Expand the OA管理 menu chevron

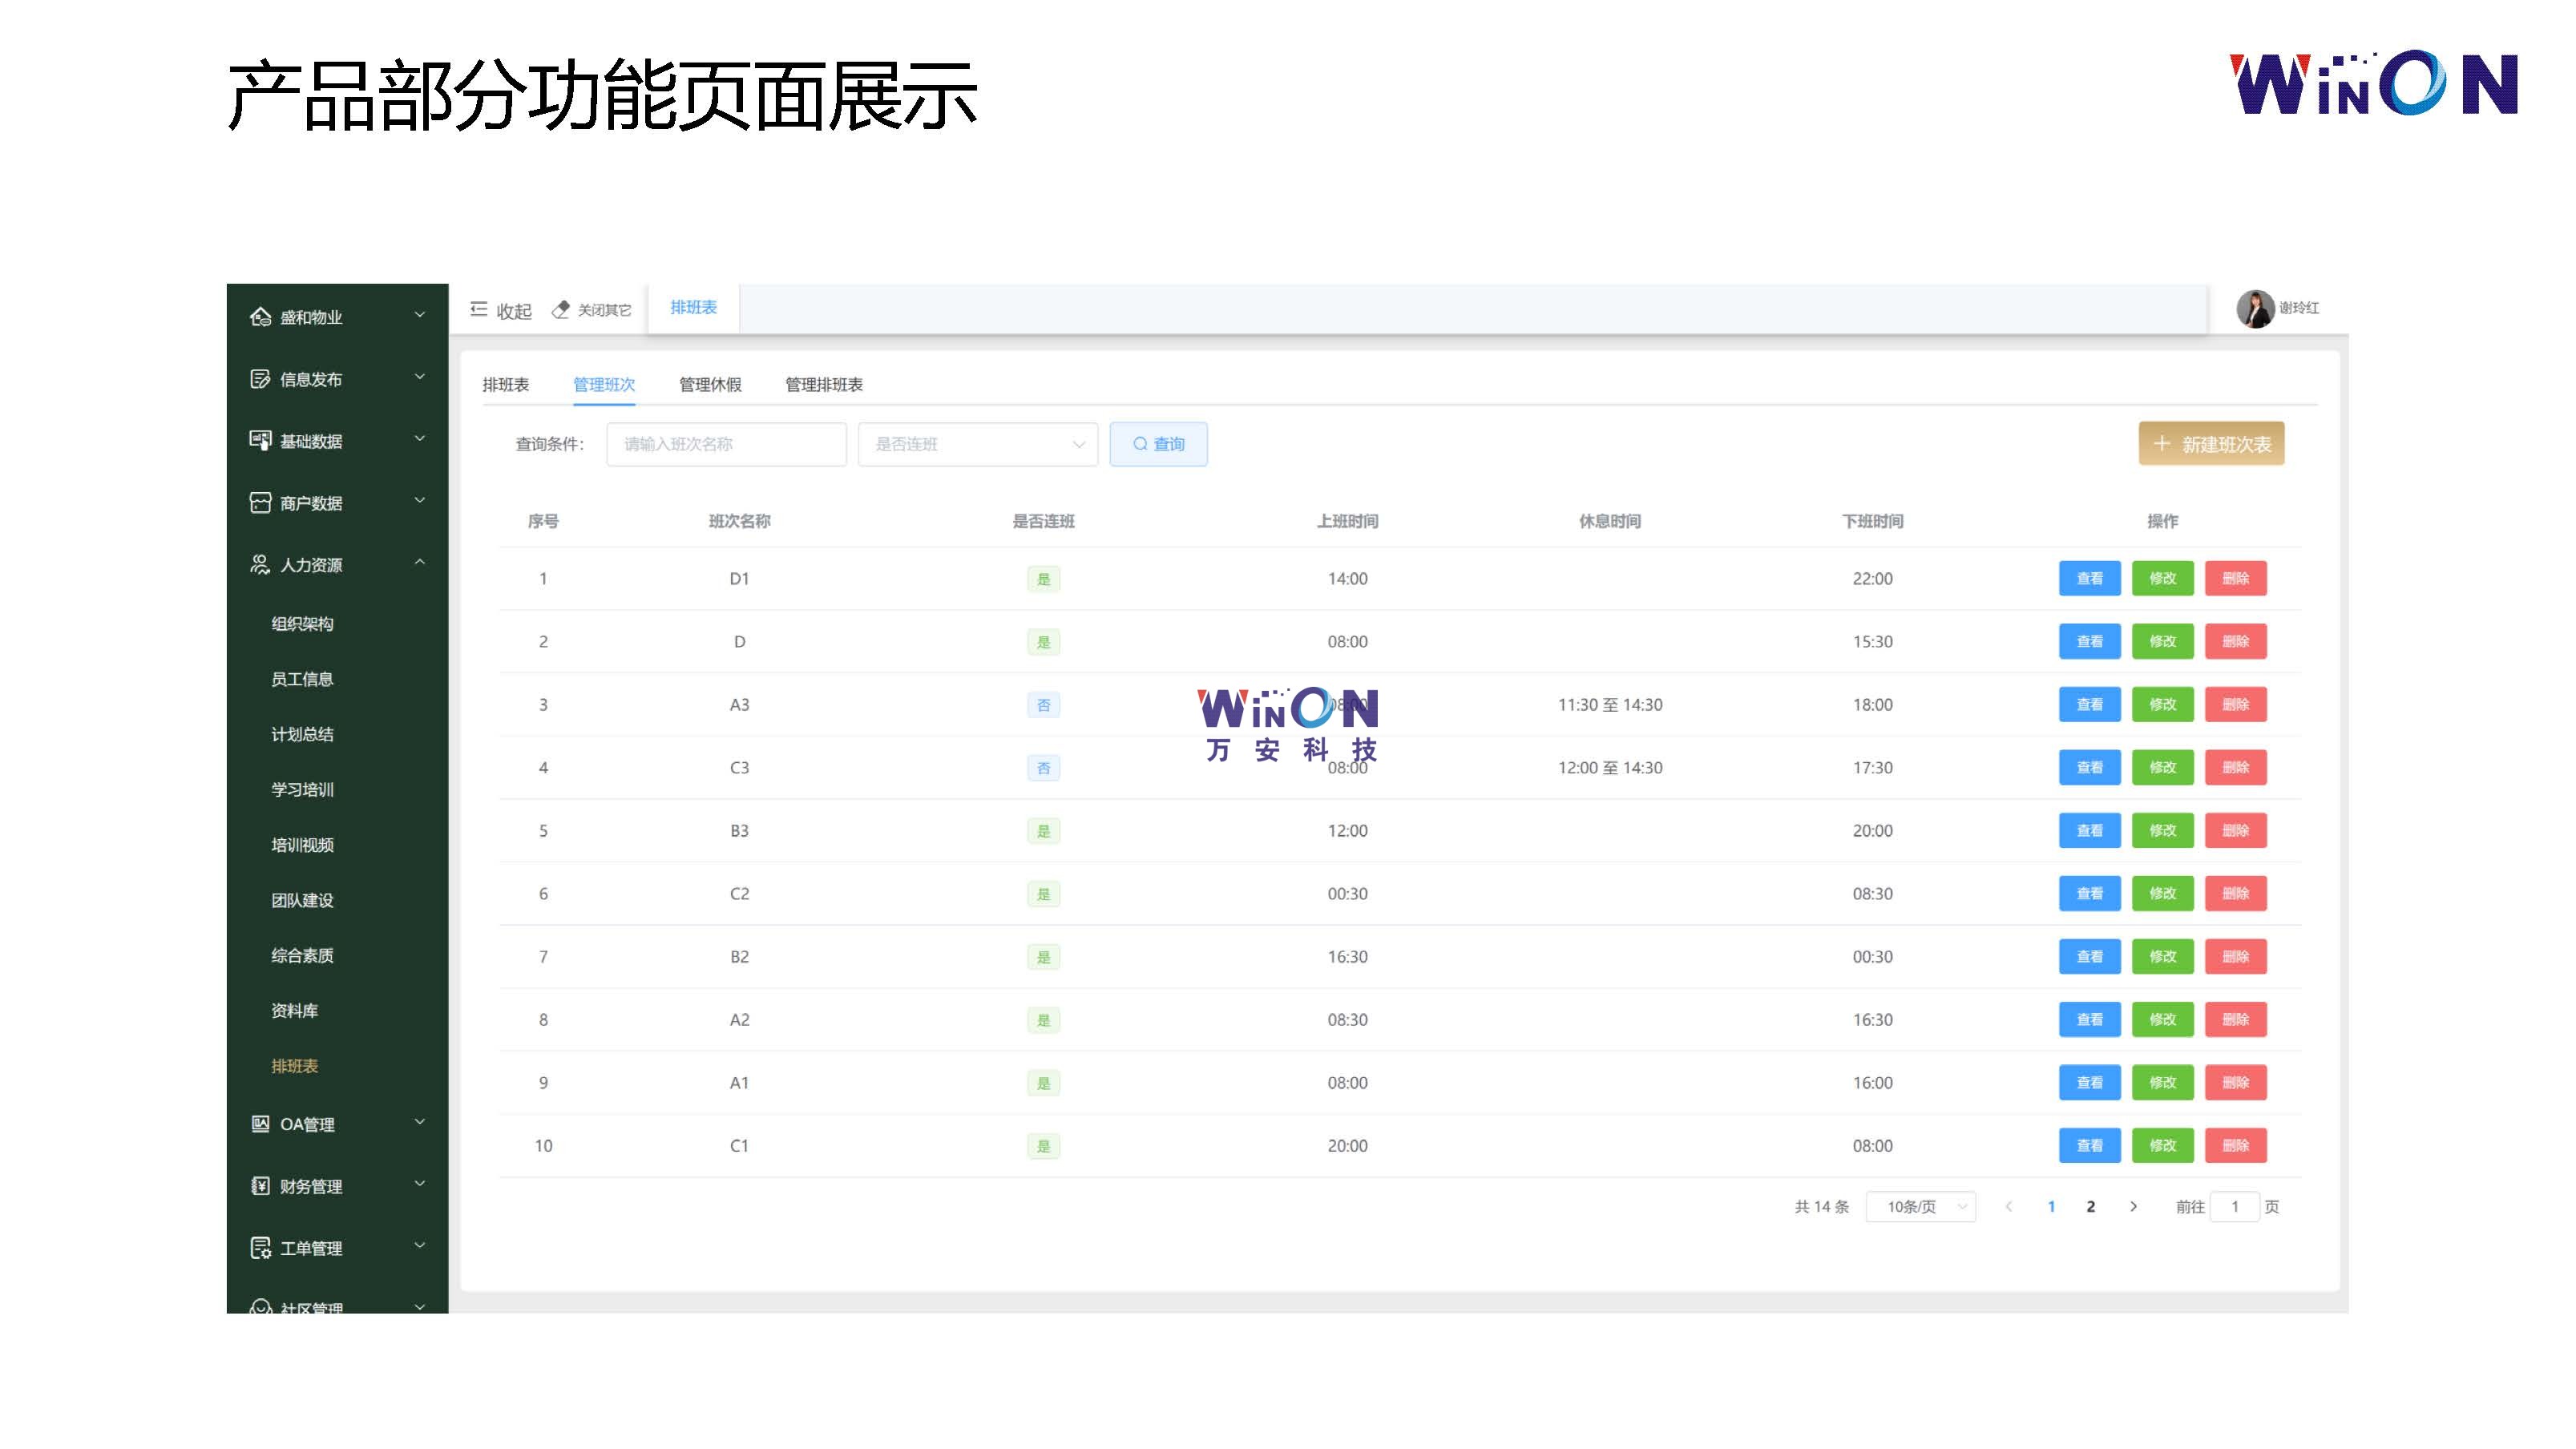point(420,1122)
